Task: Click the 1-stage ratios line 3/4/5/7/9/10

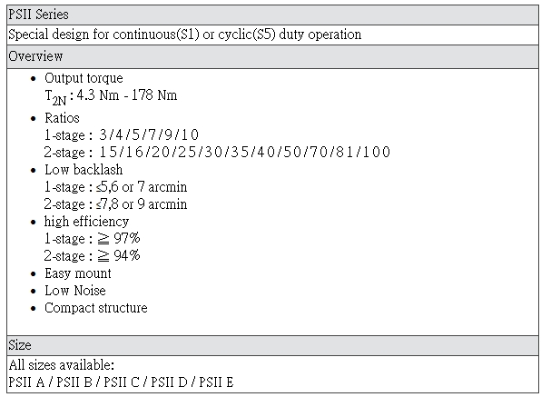Action: coord(122,135)
